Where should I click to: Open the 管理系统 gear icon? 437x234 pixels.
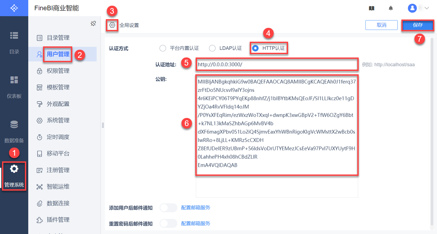click(14, 169)
